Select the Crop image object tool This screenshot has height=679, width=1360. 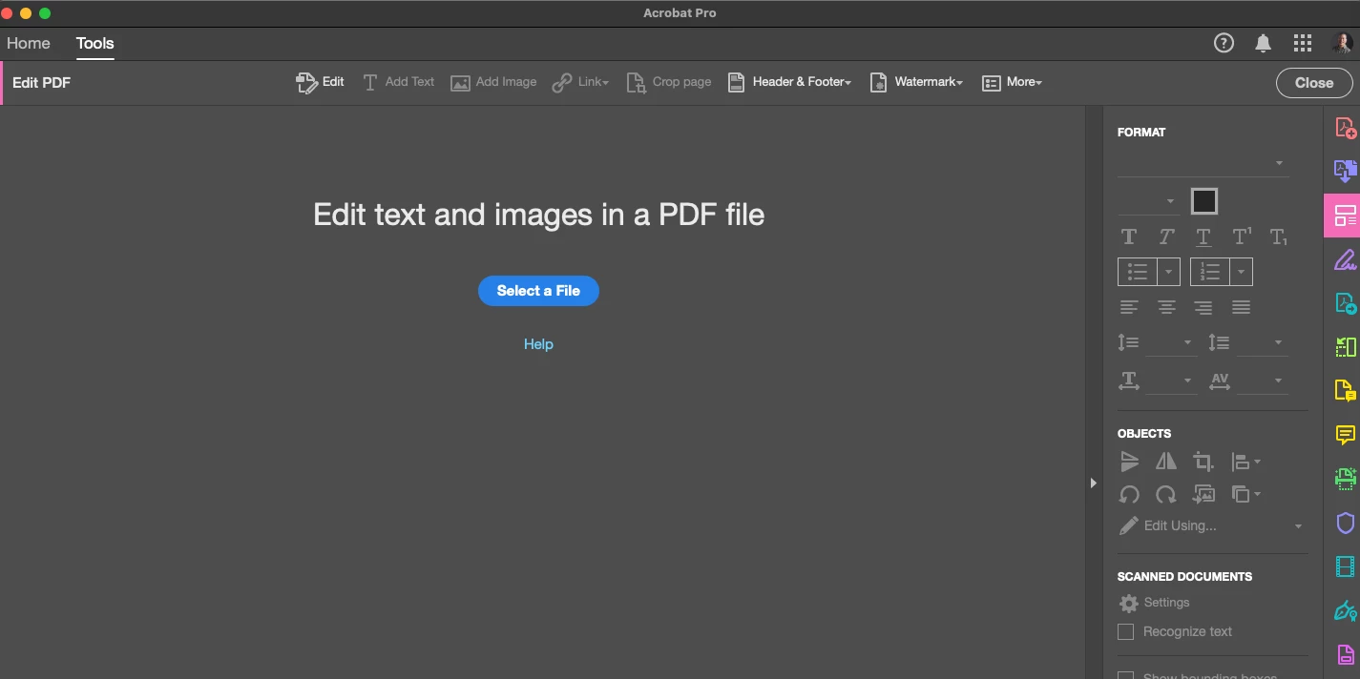click(x=1203, y=462)
